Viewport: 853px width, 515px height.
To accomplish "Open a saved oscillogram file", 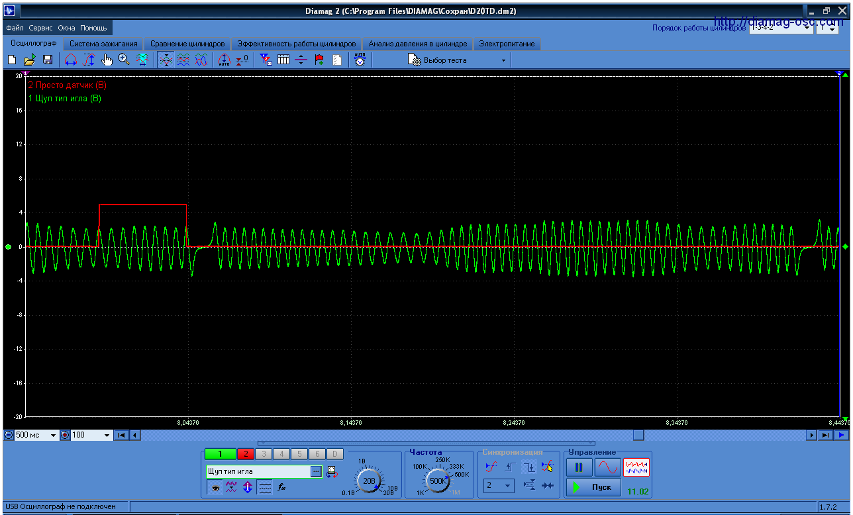I will 30,60.
